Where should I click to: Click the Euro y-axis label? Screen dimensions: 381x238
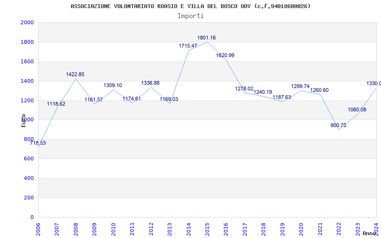tap(23, 120)
